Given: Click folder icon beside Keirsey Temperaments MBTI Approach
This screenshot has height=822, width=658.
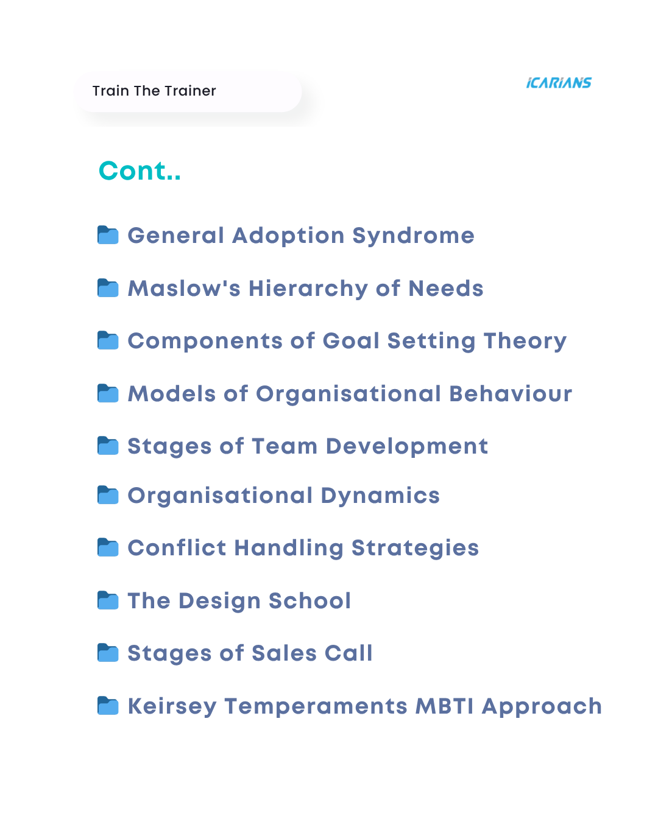Looking at the screenshot, I should pos(108,706).
